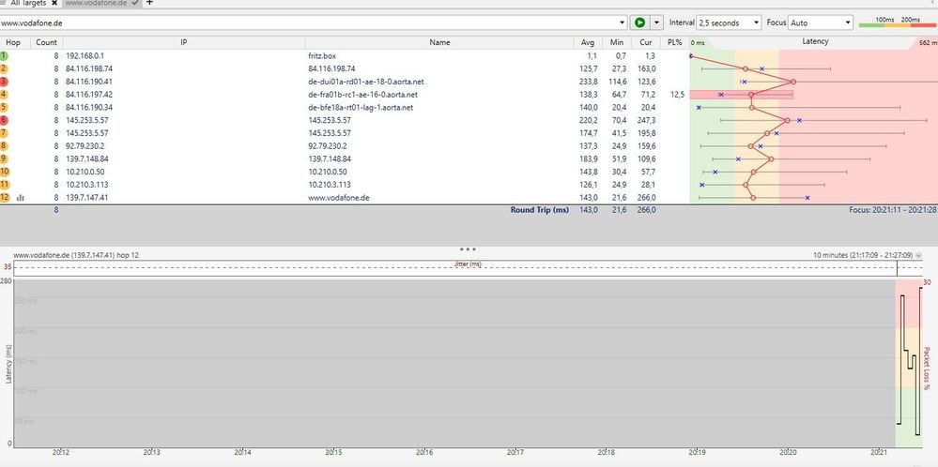
Task: Select de-bfe18a-rt01-lag-1.aorta.net name cell
Action: [361, 108]
